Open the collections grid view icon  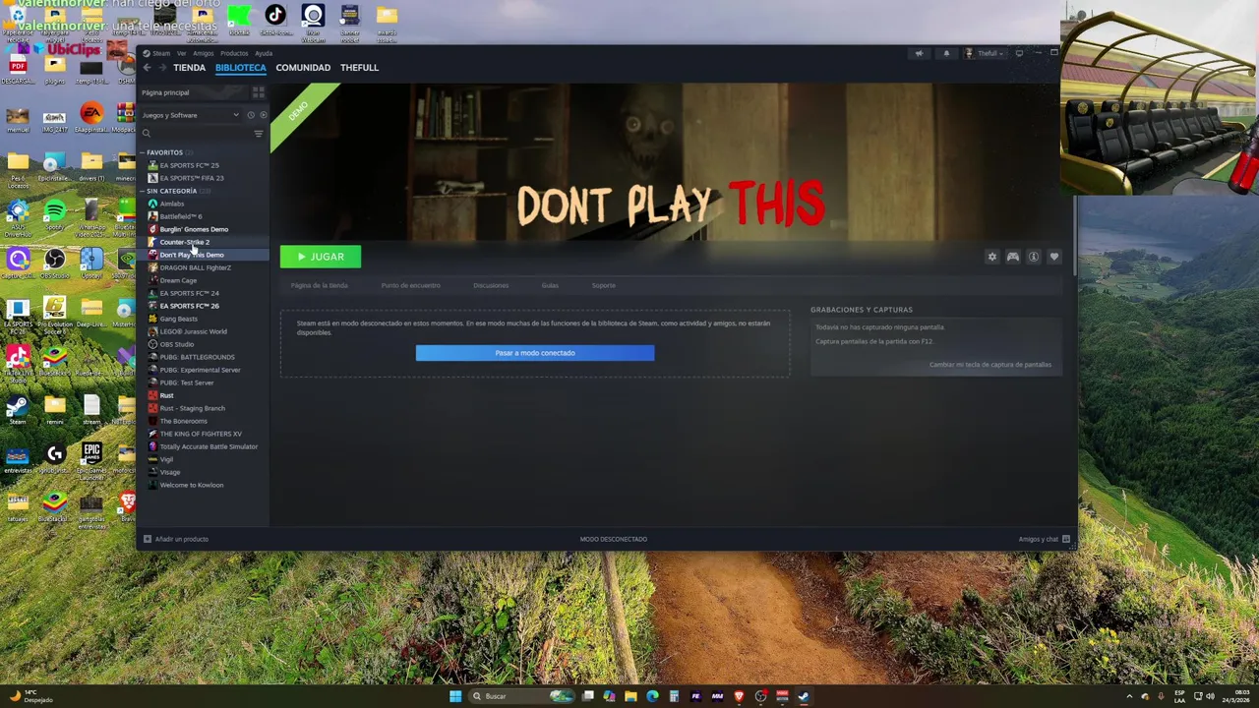258,92
